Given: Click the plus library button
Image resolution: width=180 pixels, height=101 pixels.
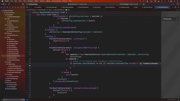Looking at the screenshot, I should [173, 4].
